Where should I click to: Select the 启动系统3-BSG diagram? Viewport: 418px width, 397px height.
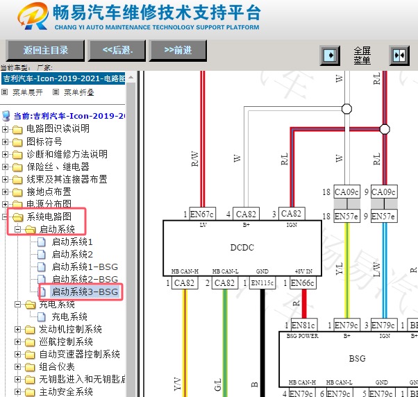(x=85, y=292)
